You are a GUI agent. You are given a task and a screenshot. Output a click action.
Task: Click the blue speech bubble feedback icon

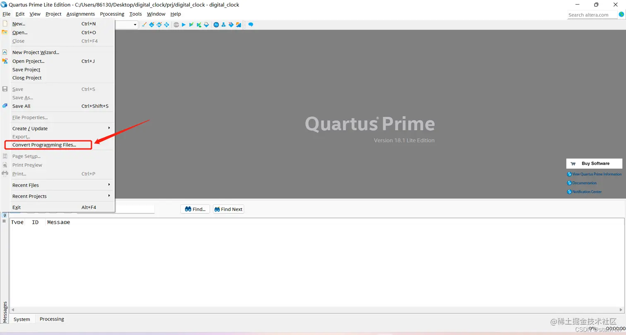tap(250, 25)
